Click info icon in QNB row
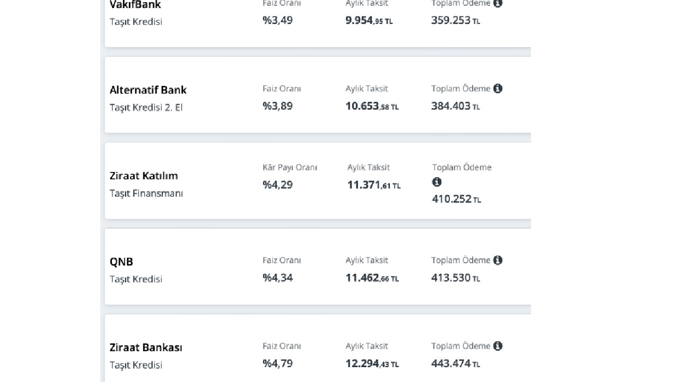This screenshot has width=679, height=382. [498, 260]
